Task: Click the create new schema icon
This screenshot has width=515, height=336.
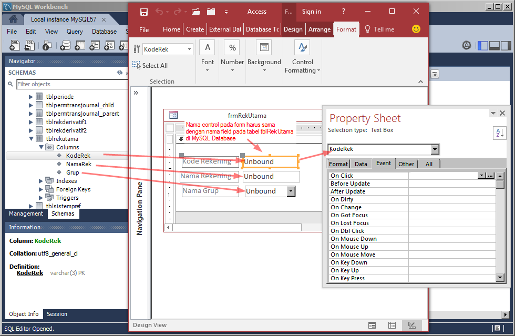Action: [65, 46]
